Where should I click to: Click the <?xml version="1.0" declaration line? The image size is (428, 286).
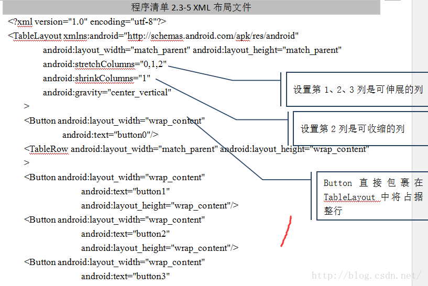click(x=87, y=22)
